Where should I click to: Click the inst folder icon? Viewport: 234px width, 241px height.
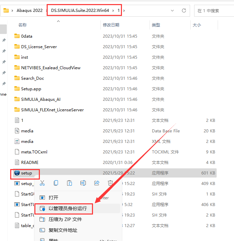17,57
